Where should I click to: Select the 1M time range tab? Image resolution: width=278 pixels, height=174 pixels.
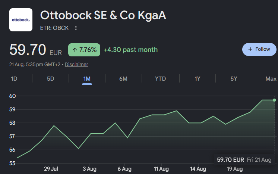pyautogui.click(x=87, y=78)
